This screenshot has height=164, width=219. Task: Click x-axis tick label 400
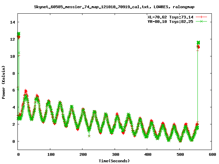(x=148, y=154)
